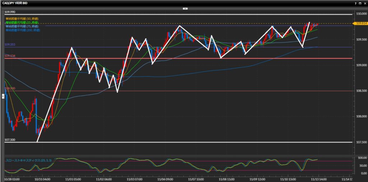Expand the left side panel arrow
The image size is (368, 182).
(x=3, y=96)
